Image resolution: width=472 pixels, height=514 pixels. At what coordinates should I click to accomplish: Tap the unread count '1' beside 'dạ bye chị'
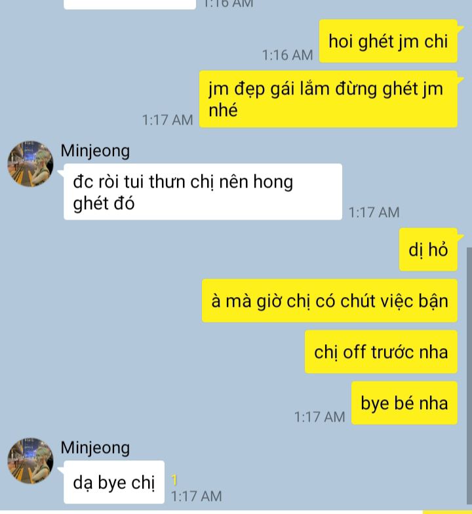[174, 480]
